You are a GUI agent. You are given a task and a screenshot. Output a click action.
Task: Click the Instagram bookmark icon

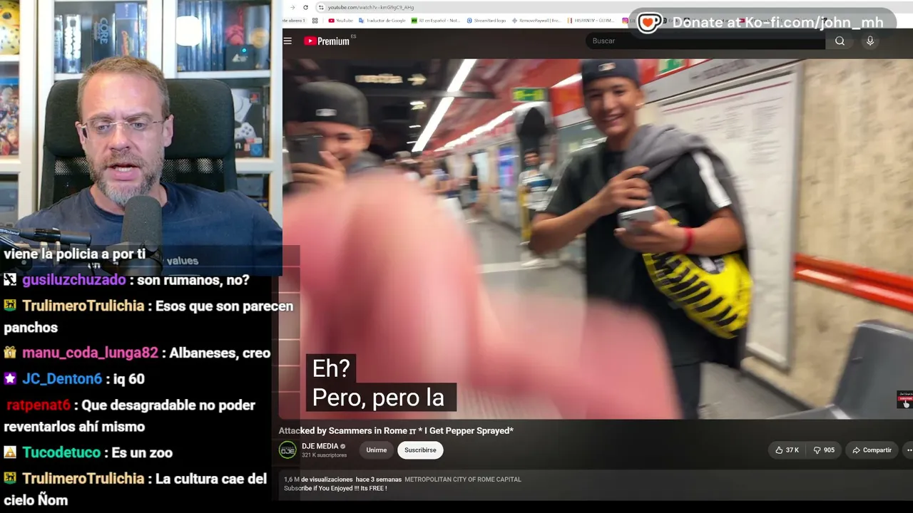tap(626, 21)
